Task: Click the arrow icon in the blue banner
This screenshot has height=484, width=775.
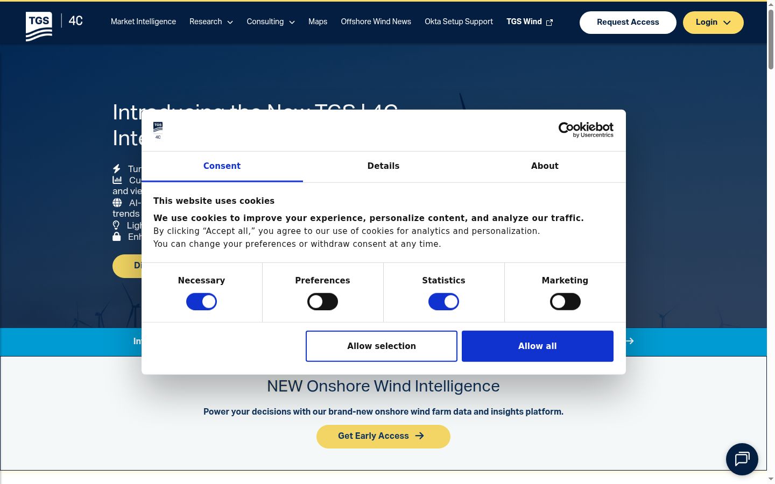Action: tap(630, 341)
